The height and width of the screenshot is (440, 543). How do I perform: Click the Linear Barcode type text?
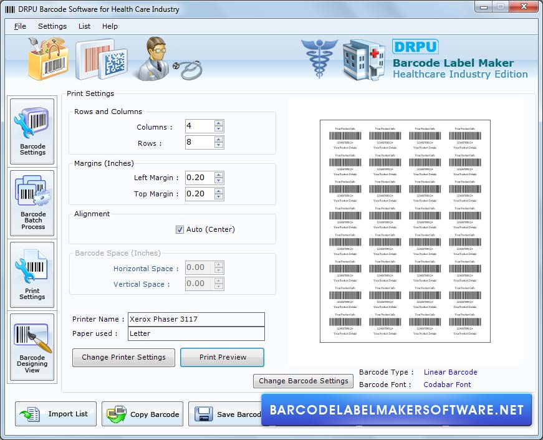[x=450, y=372]
